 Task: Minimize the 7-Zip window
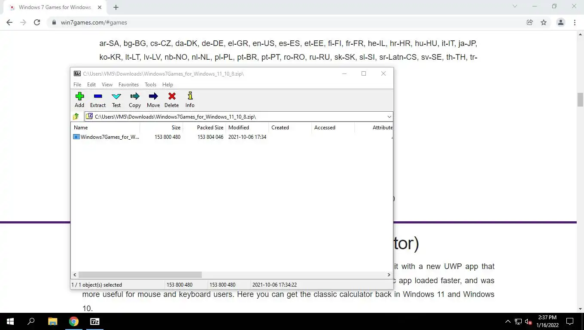(344, 73)
